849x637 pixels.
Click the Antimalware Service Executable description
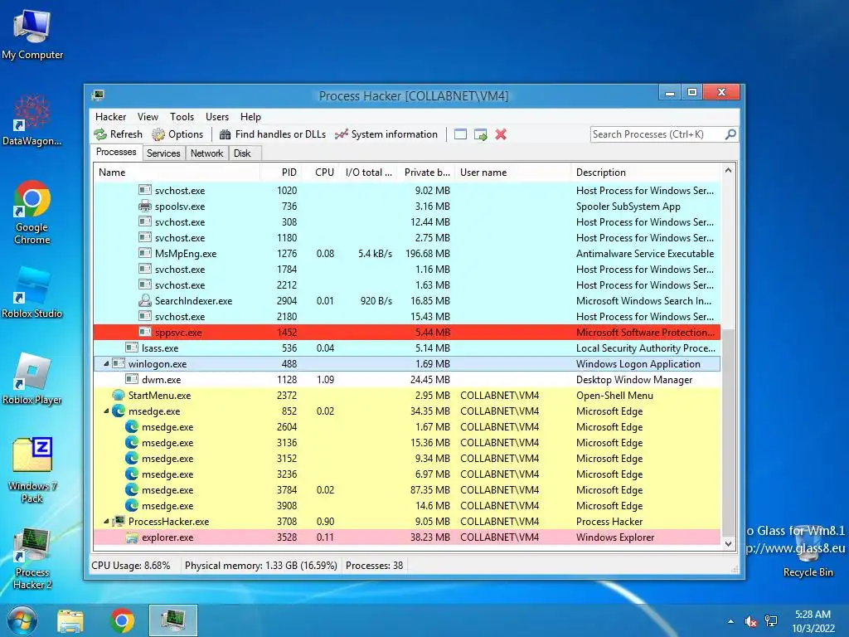point(645,254)
